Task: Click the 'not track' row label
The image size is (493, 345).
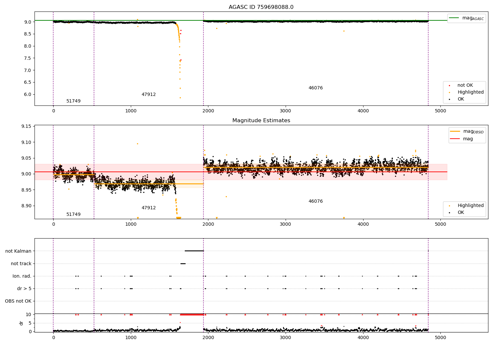Action: coord(21,264)
